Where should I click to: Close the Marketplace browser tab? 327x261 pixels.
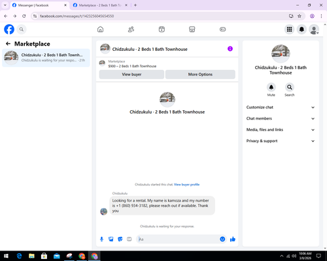click(x=126, y=5)
